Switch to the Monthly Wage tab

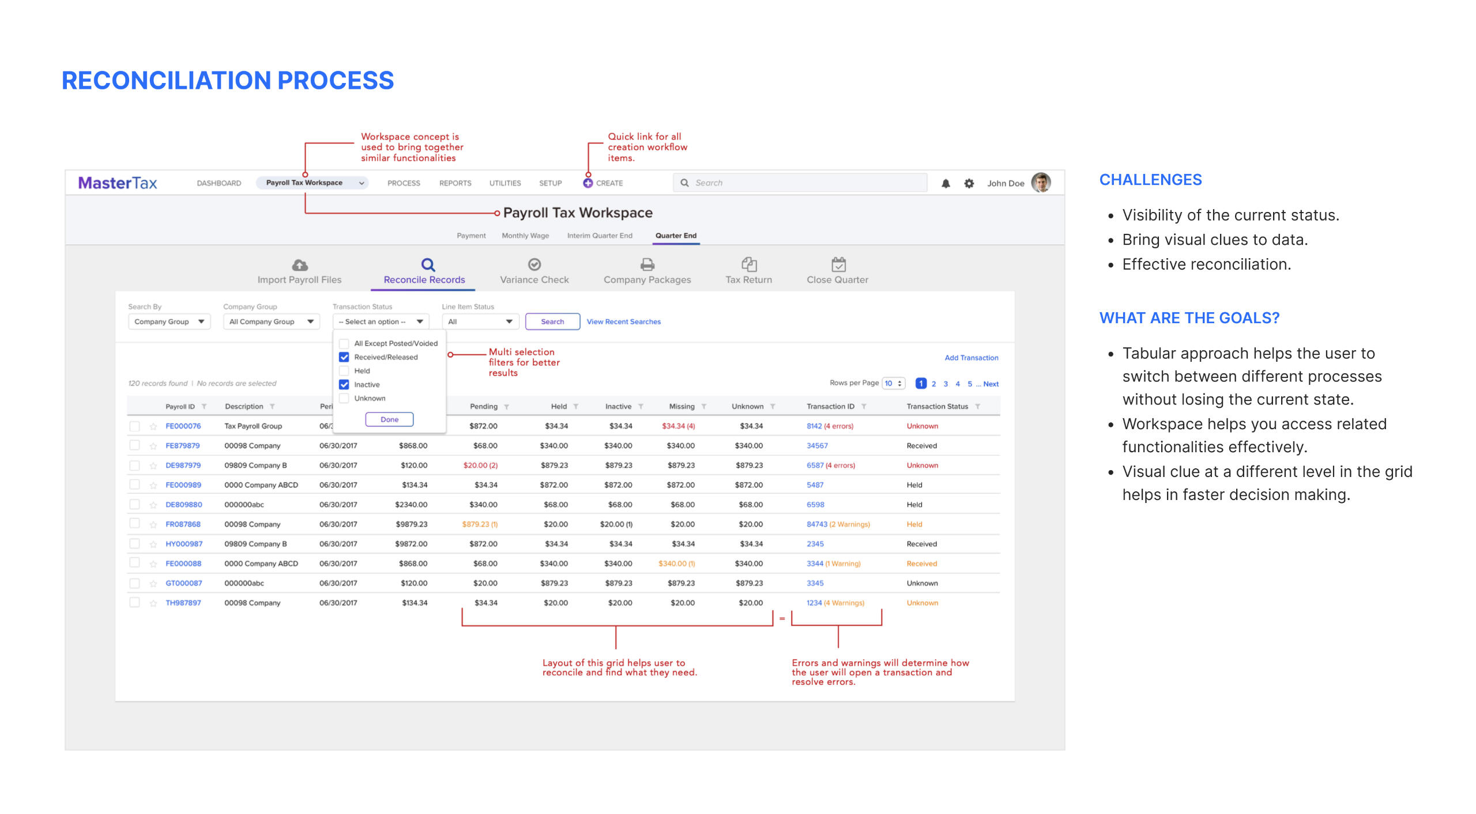point(525,236)
